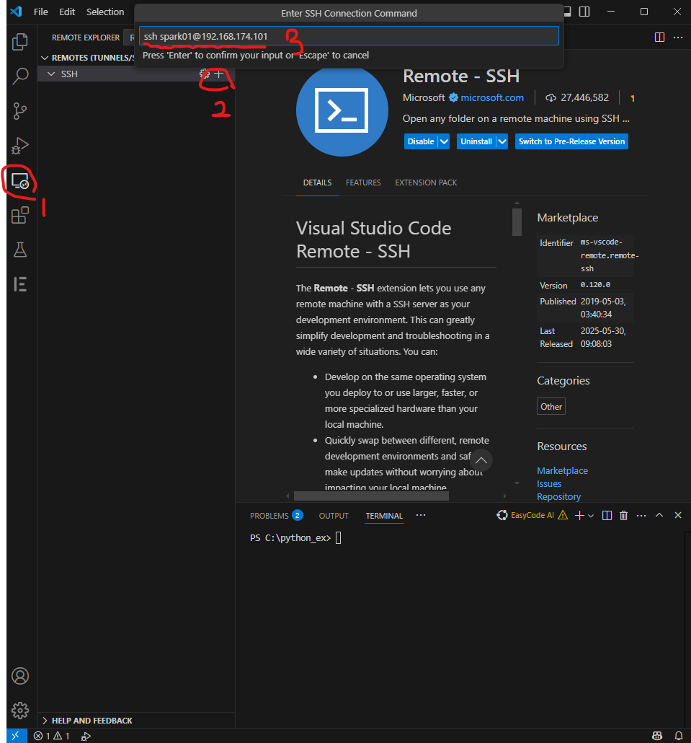Click the Microsoft publisher name

[x=424, y=97]
